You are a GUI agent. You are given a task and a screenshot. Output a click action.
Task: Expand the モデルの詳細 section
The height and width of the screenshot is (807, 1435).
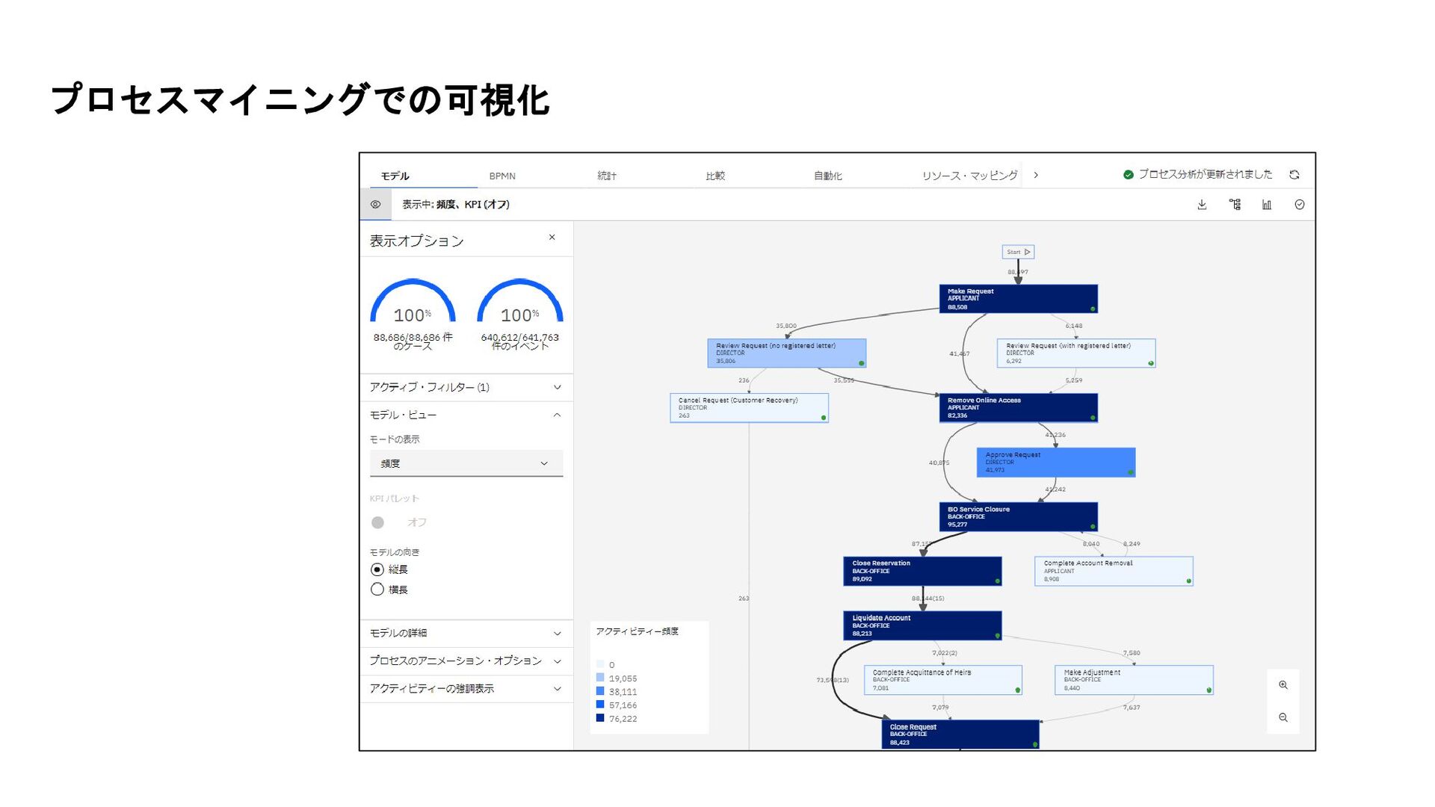click(466, 634)
